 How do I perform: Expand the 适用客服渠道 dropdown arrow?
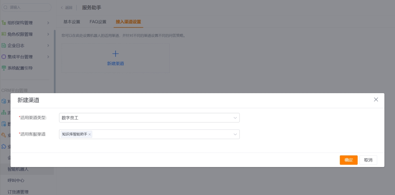coord(235,134)
